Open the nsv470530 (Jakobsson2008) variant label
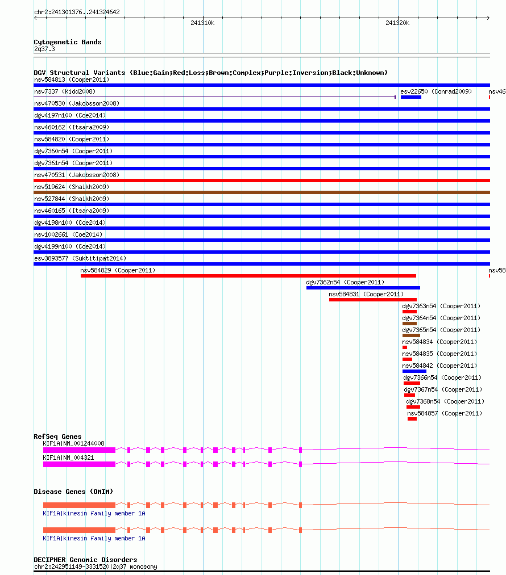This screenshot has width=506, height=575. [x=77, y=103]
